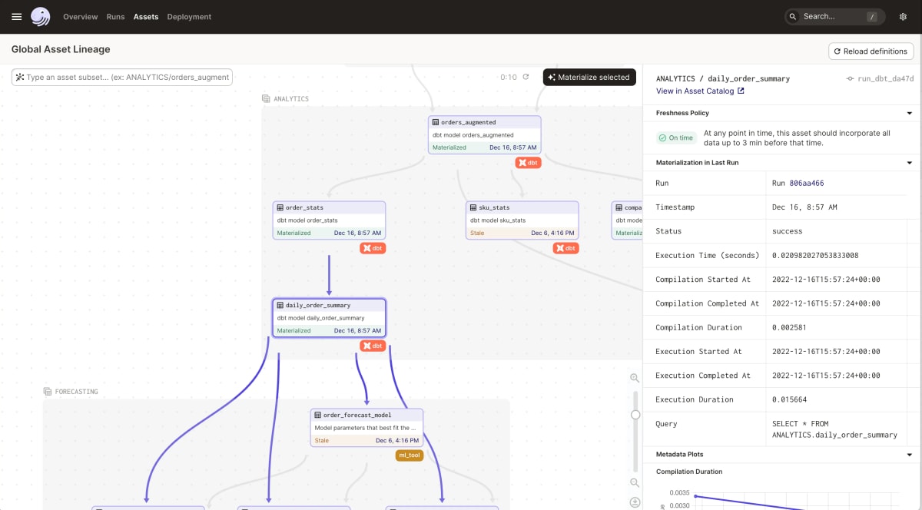Collapse the Freshness Policy section
922x510 pixels.
click(x=910, y=113)
